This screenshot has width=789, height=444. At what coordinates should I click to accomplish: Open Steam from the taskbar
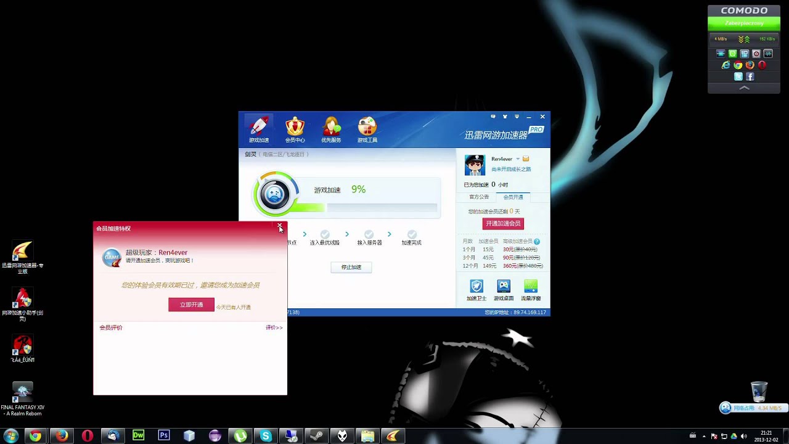tap(317, 436)
